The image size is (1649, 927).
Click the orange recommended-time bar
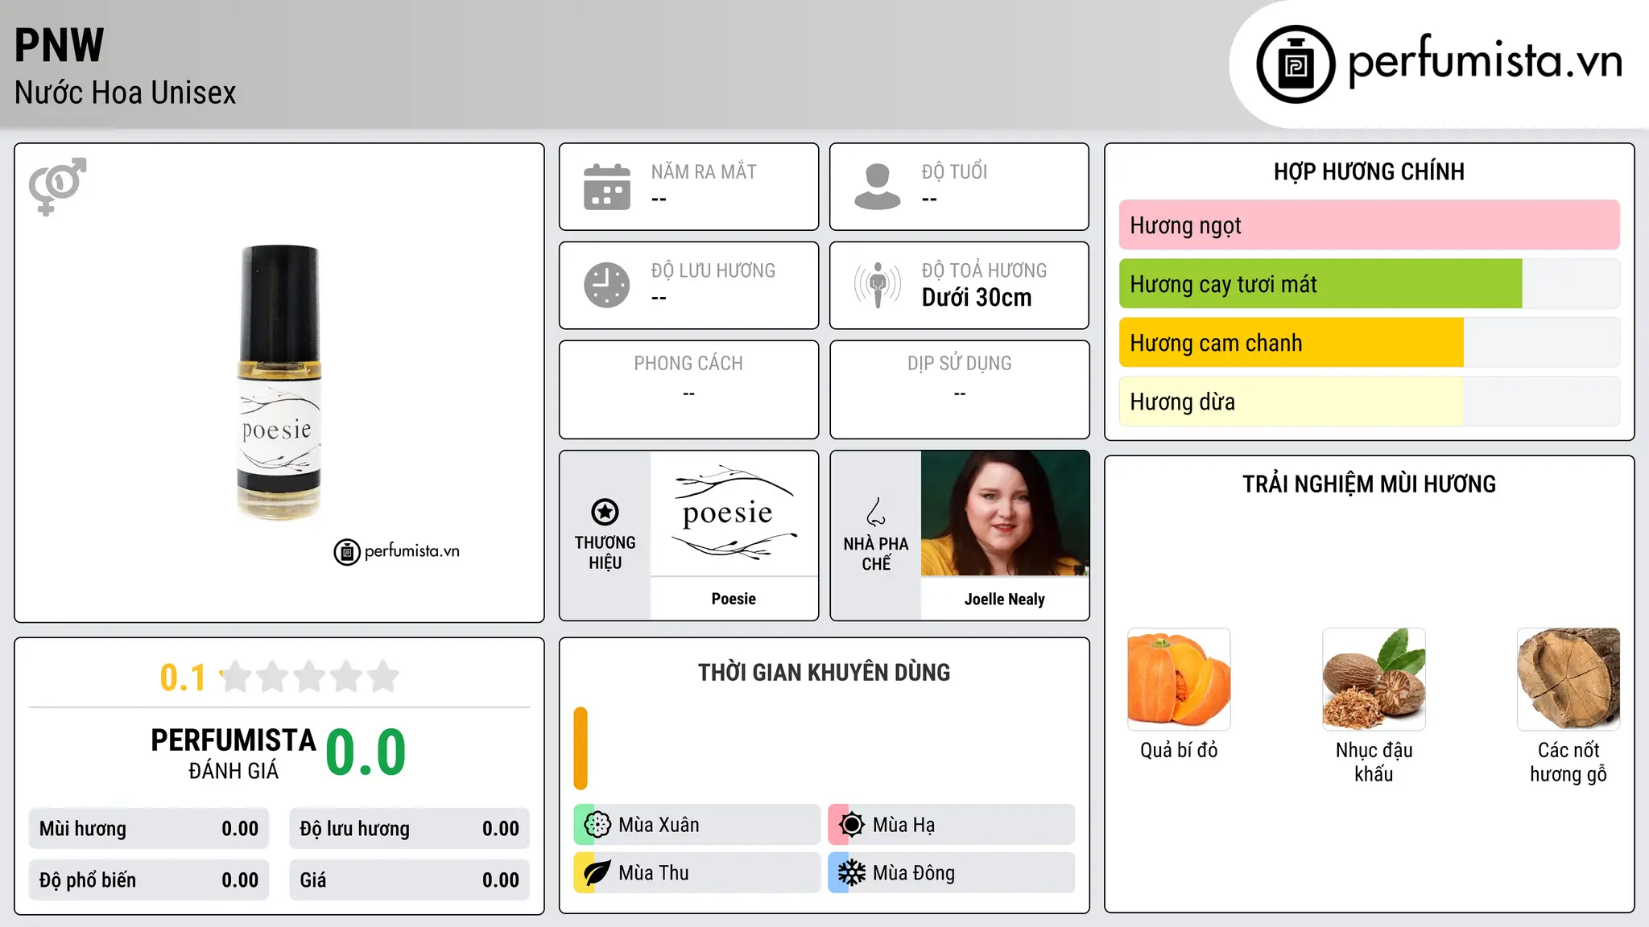pyautogui.click(x=581, y=748)
